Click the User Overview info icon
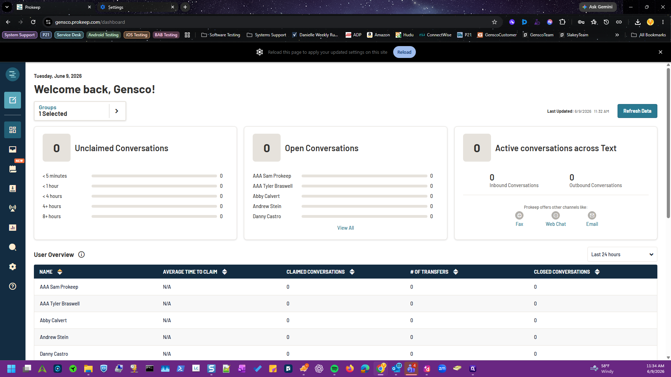671x377 pixels. 81,254
